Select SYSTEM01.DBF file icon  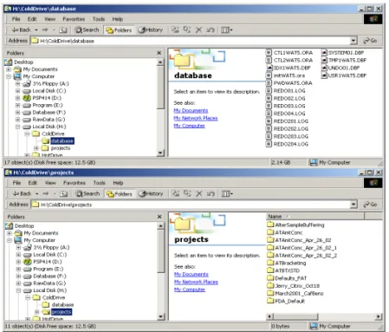pyautogui.click(x=324, y=53)
